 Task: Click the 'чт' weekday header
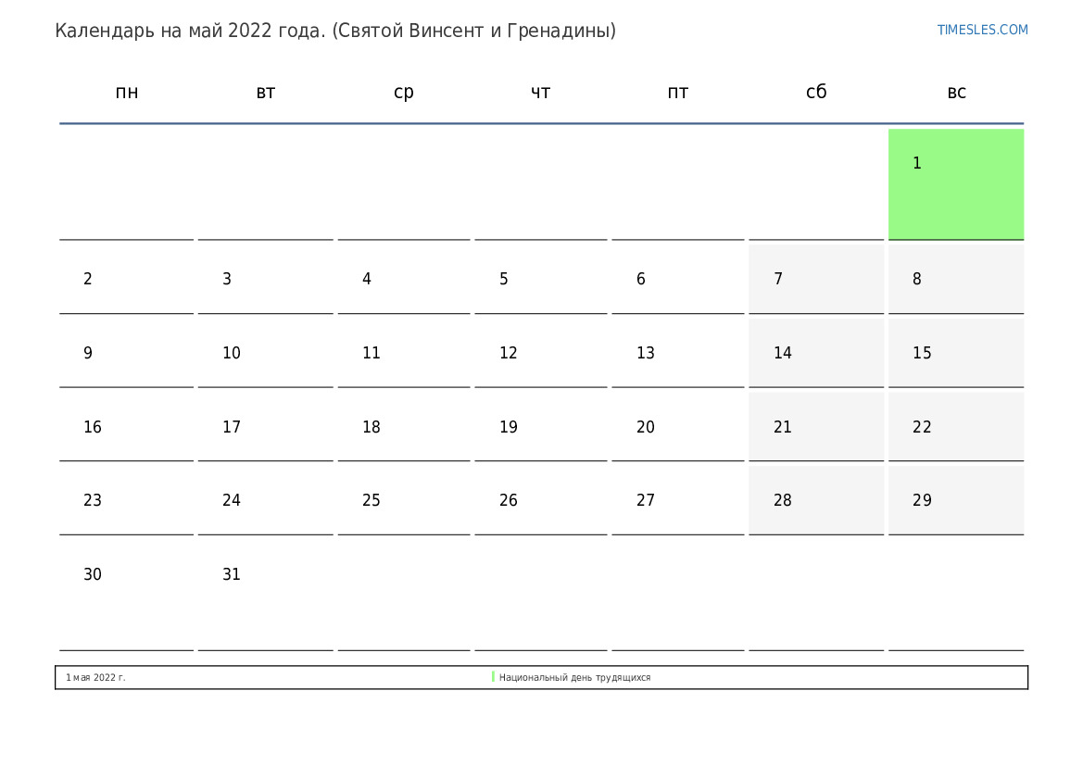[x=540, y=92]
